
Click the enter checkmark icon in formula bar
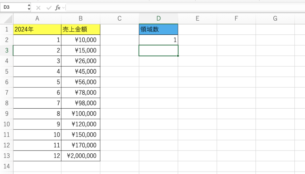coord(48,8)
